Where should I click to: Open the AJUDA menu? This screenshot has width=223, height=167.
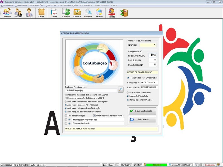click(x=114, y=6)
